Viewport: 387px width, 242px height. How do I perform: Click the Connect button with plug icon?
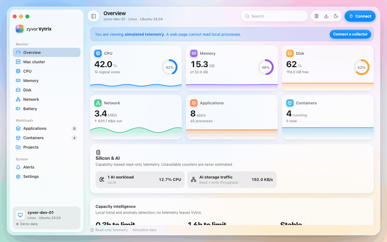360,16
